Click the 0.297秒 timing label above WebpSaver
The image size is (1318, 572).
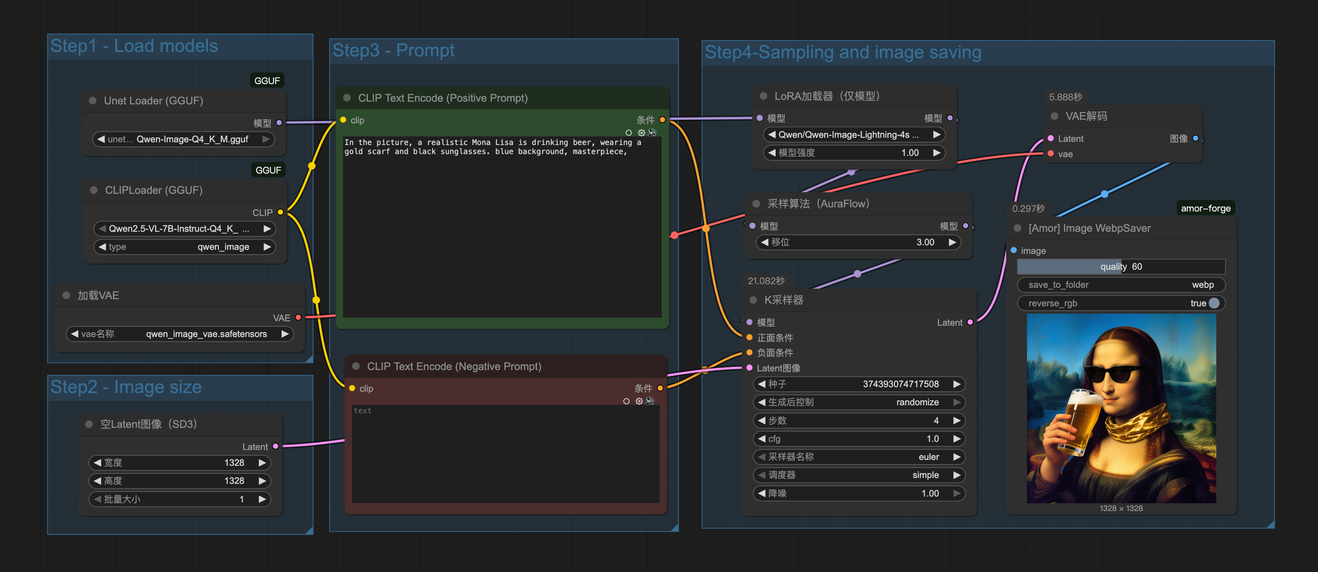click(1028, 209)
